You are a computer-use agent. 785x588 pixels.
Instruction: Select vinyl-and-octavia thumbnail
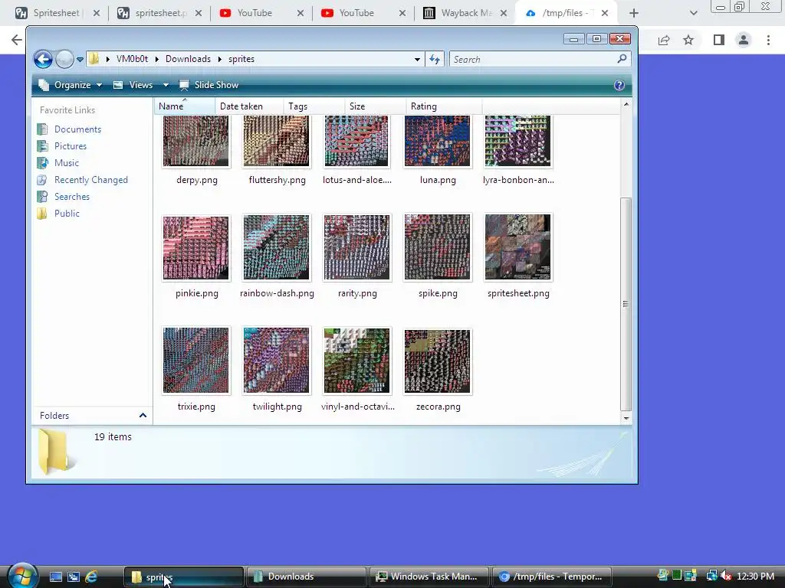(x=356, y=361)
